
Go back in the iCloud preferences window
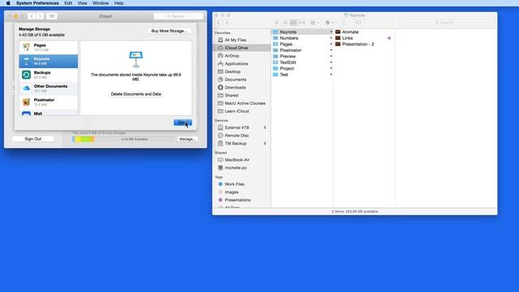point(32,16)
